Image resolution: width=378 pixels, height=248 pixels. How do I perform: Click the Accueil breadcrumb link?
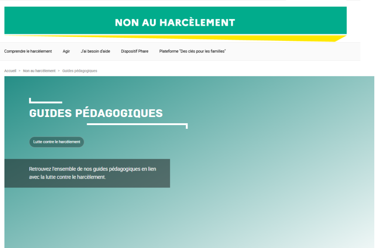(10, 71)
